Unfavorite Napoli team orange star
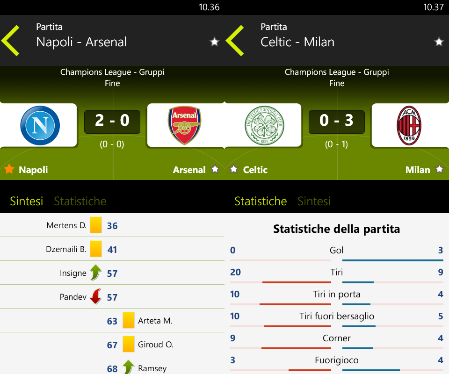Screen dimensions: 449x374 (9, 169)
